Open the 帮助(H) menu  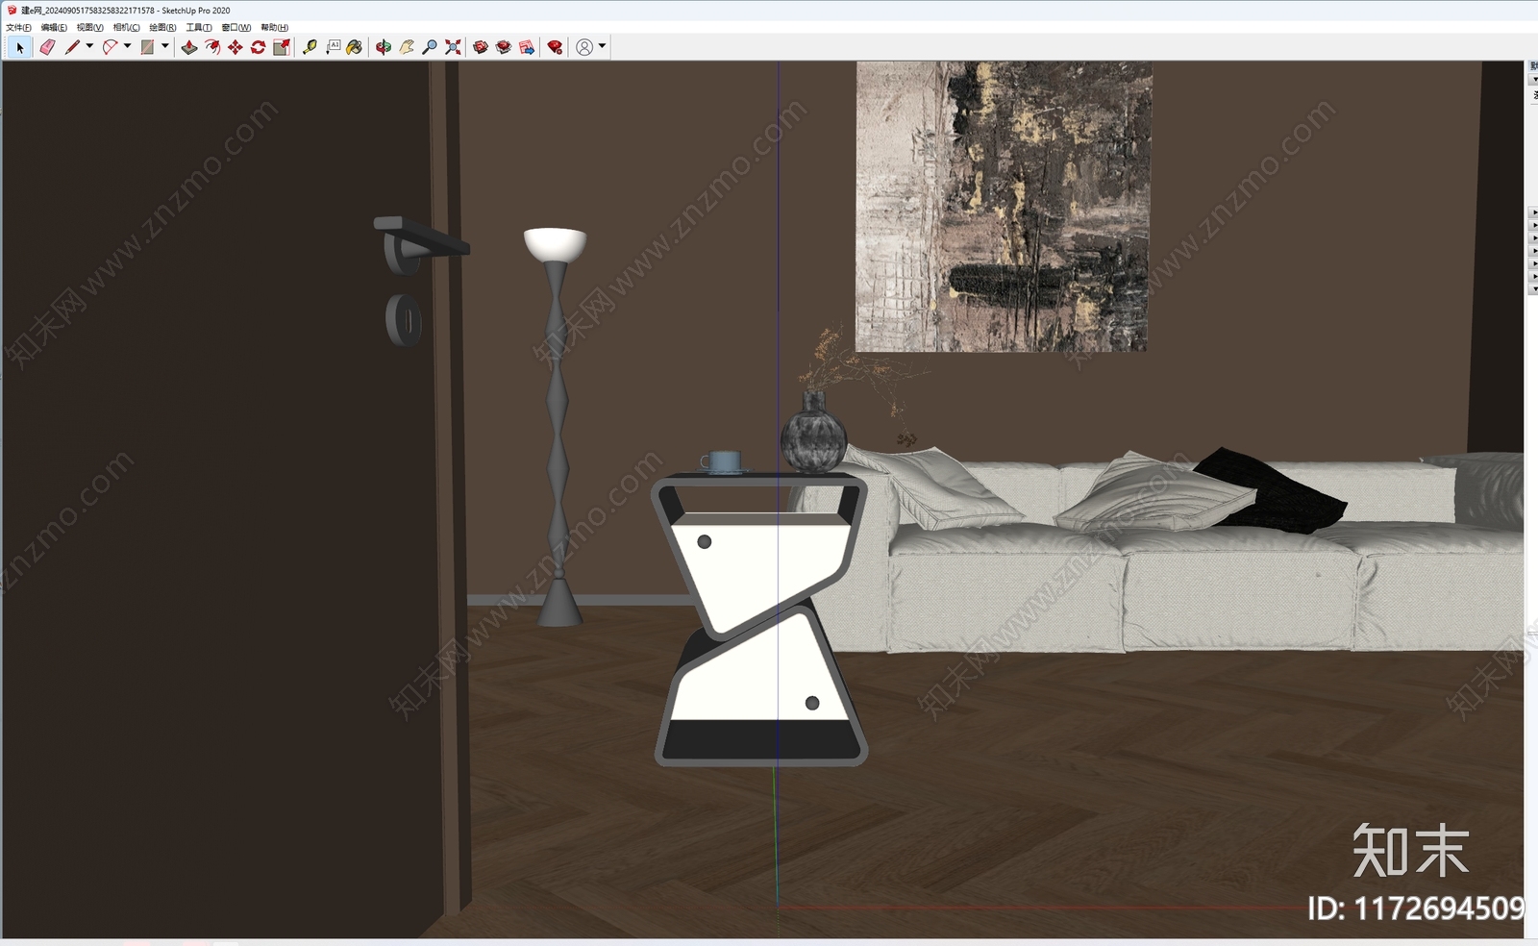(275, 28)
